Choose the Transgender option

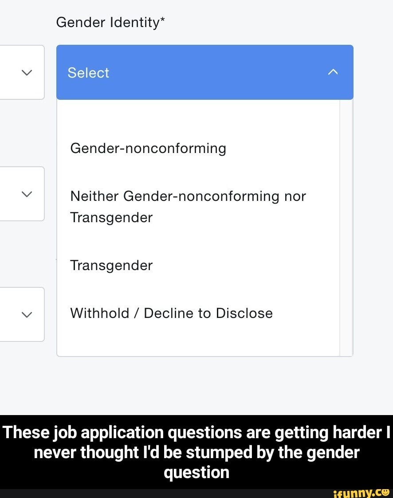pyautogui.click(x=111, y=265)
